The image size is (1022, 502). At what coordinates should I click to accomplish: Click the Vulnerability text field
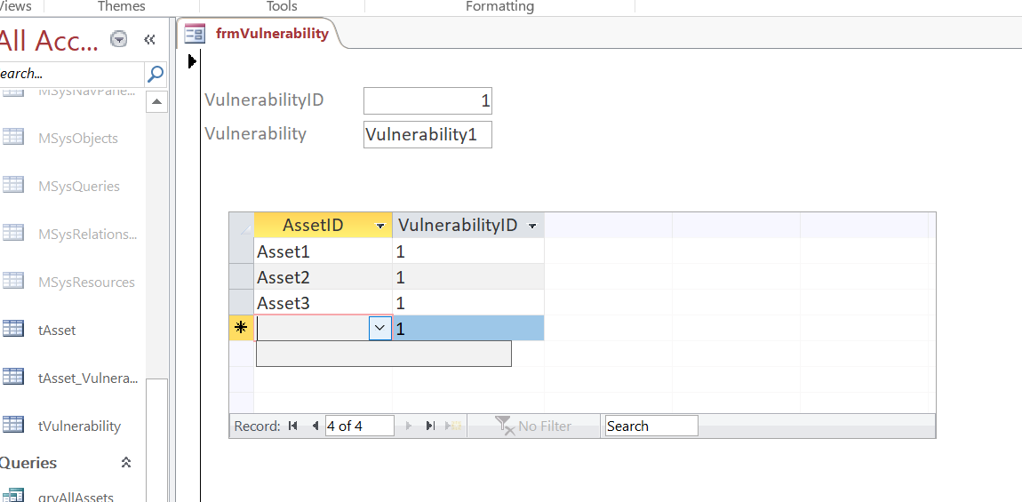427,135
